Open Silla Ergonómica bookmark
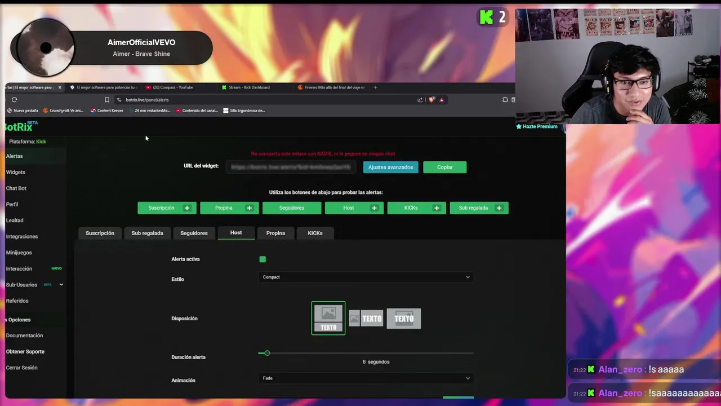721x406 pixels. 244,111
